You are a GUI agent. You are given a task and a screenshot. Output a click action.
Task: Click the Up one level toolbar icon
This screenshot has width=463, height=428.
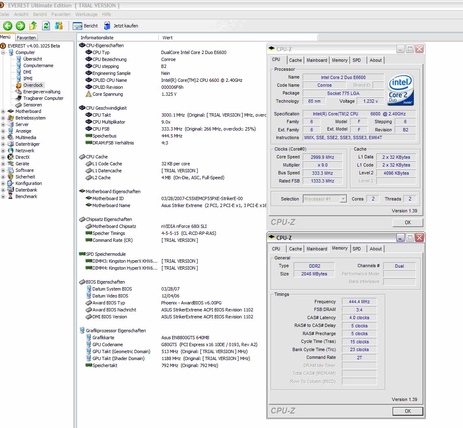33,26
